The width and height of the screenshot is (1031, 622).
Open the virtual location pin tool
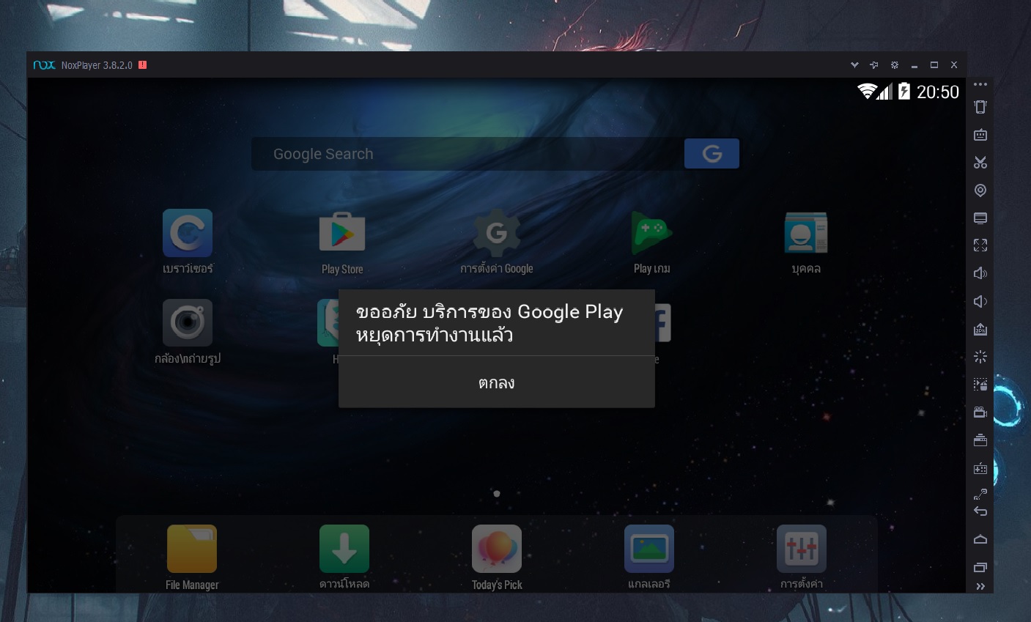pyautogui.click(x=980, y=190)
